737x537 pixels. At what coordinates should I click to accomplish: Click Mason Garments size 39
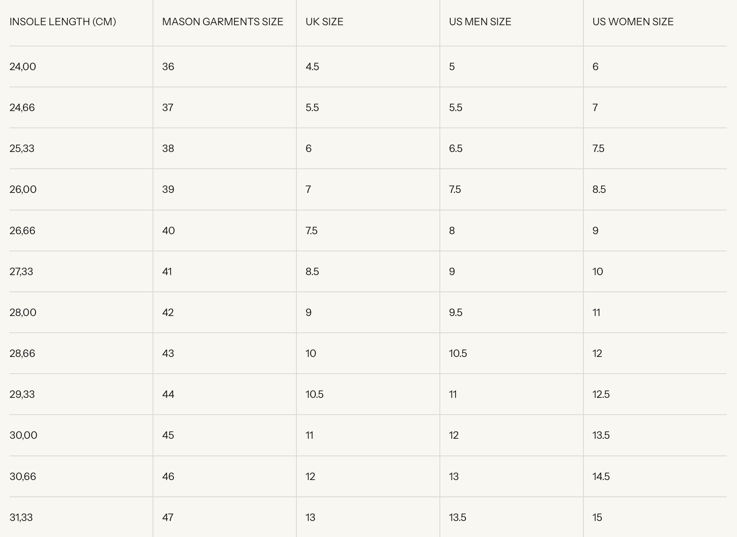point(168,190)
